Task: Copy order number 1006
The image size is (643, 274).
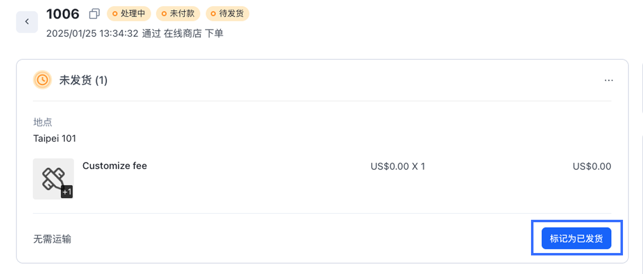Action: tap(94, 14)
